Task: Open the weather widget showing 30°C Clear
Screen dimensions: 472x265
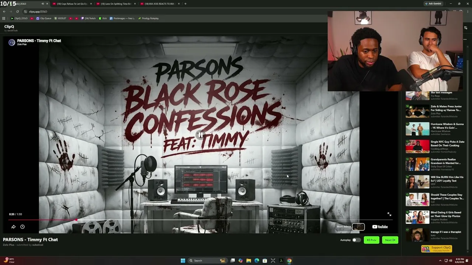Action: pyautogui.click(x=9, y=261)
